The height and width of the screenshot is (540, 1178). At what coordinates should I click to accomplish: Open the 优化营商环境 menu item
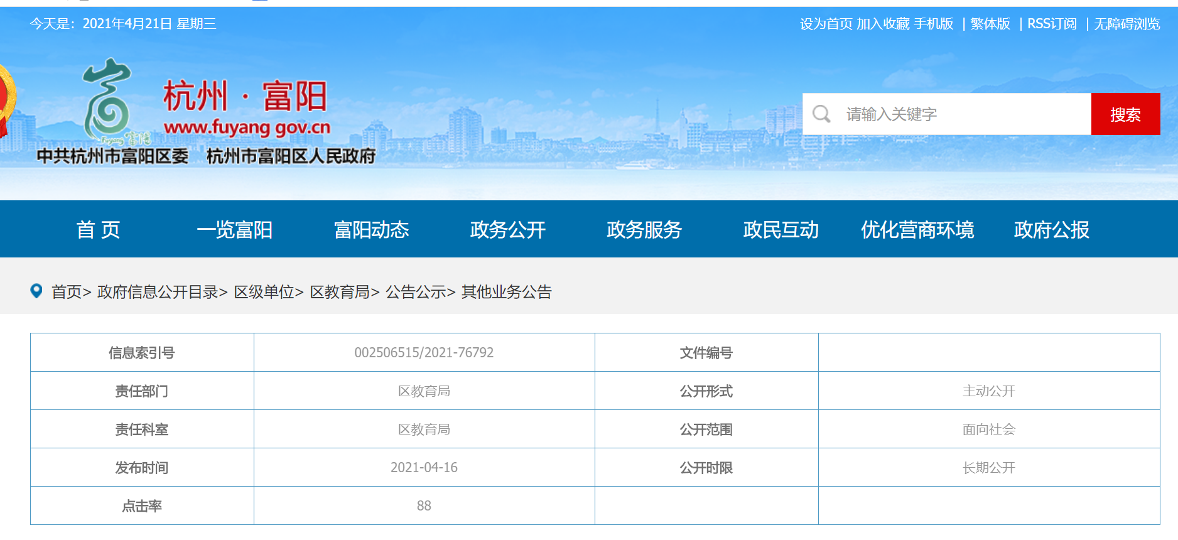[x=917, y=230]
